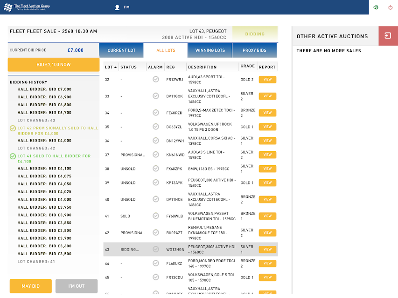Click 'LOT CHANGED: 43' history entry
Image resolution: width=398 pixels, height=298 pixels.
pyautogui.click(x=36, y=121)
